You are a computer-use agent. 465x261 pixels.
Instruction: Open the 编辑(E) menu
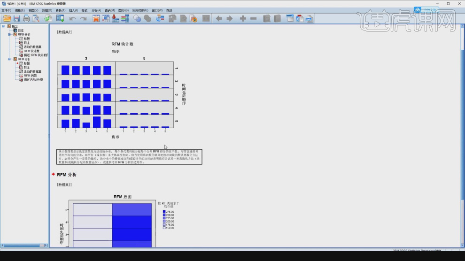coord(20,10)
